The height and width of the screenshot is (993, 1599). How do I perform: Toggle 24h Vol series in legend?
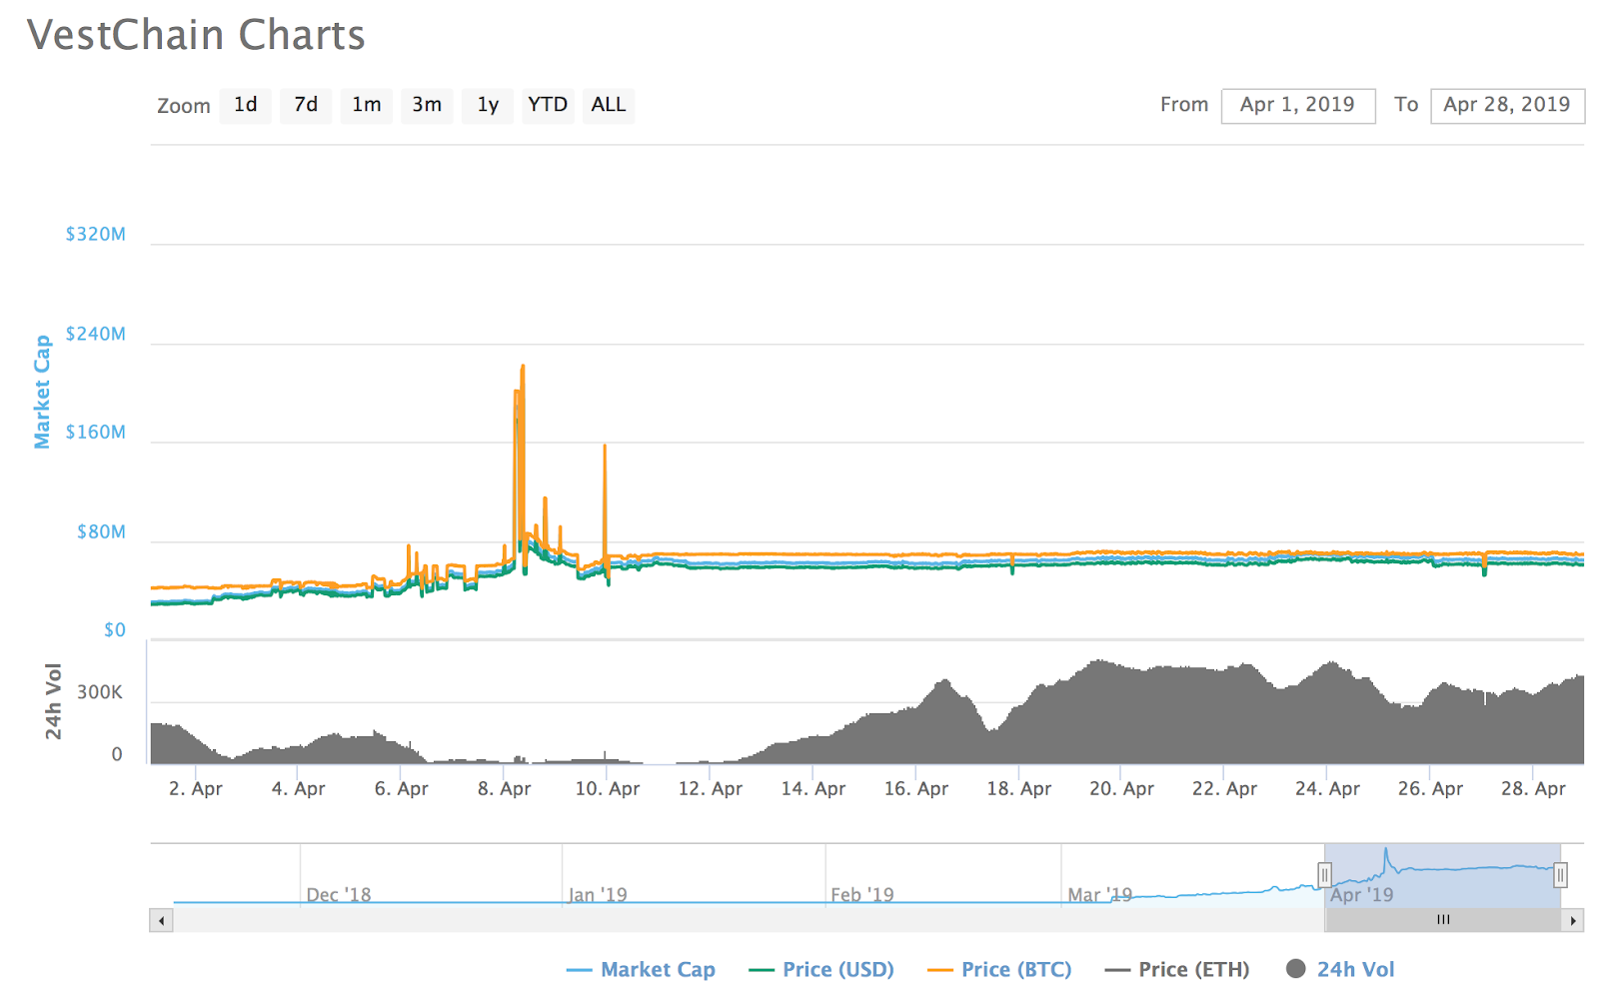click(1340, 969)
